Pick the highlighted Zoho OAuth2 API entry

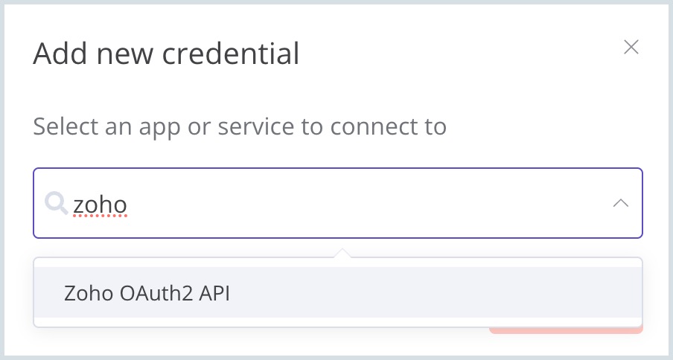[x=147, y=293]
